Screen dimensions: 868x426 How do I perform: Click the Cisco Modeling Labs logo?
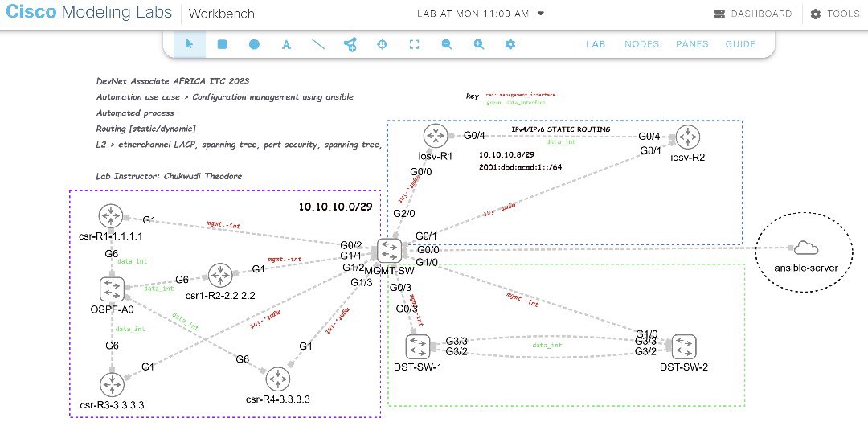[x=88, y=12]
